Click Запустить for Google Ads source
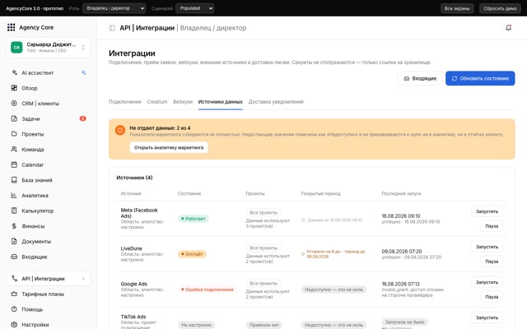Screen dimensions: 527x329 pyautogui.click(x=487, y=282)
